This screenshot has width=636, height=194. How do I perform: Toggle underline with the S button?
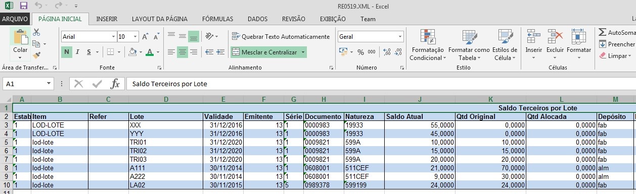(89, 52)
